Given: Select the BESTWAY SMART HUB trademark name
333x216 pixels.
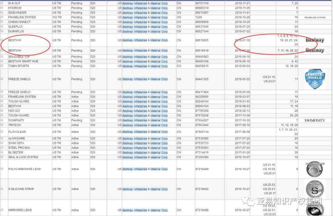Looking at the screenshot, I should 23,61.
